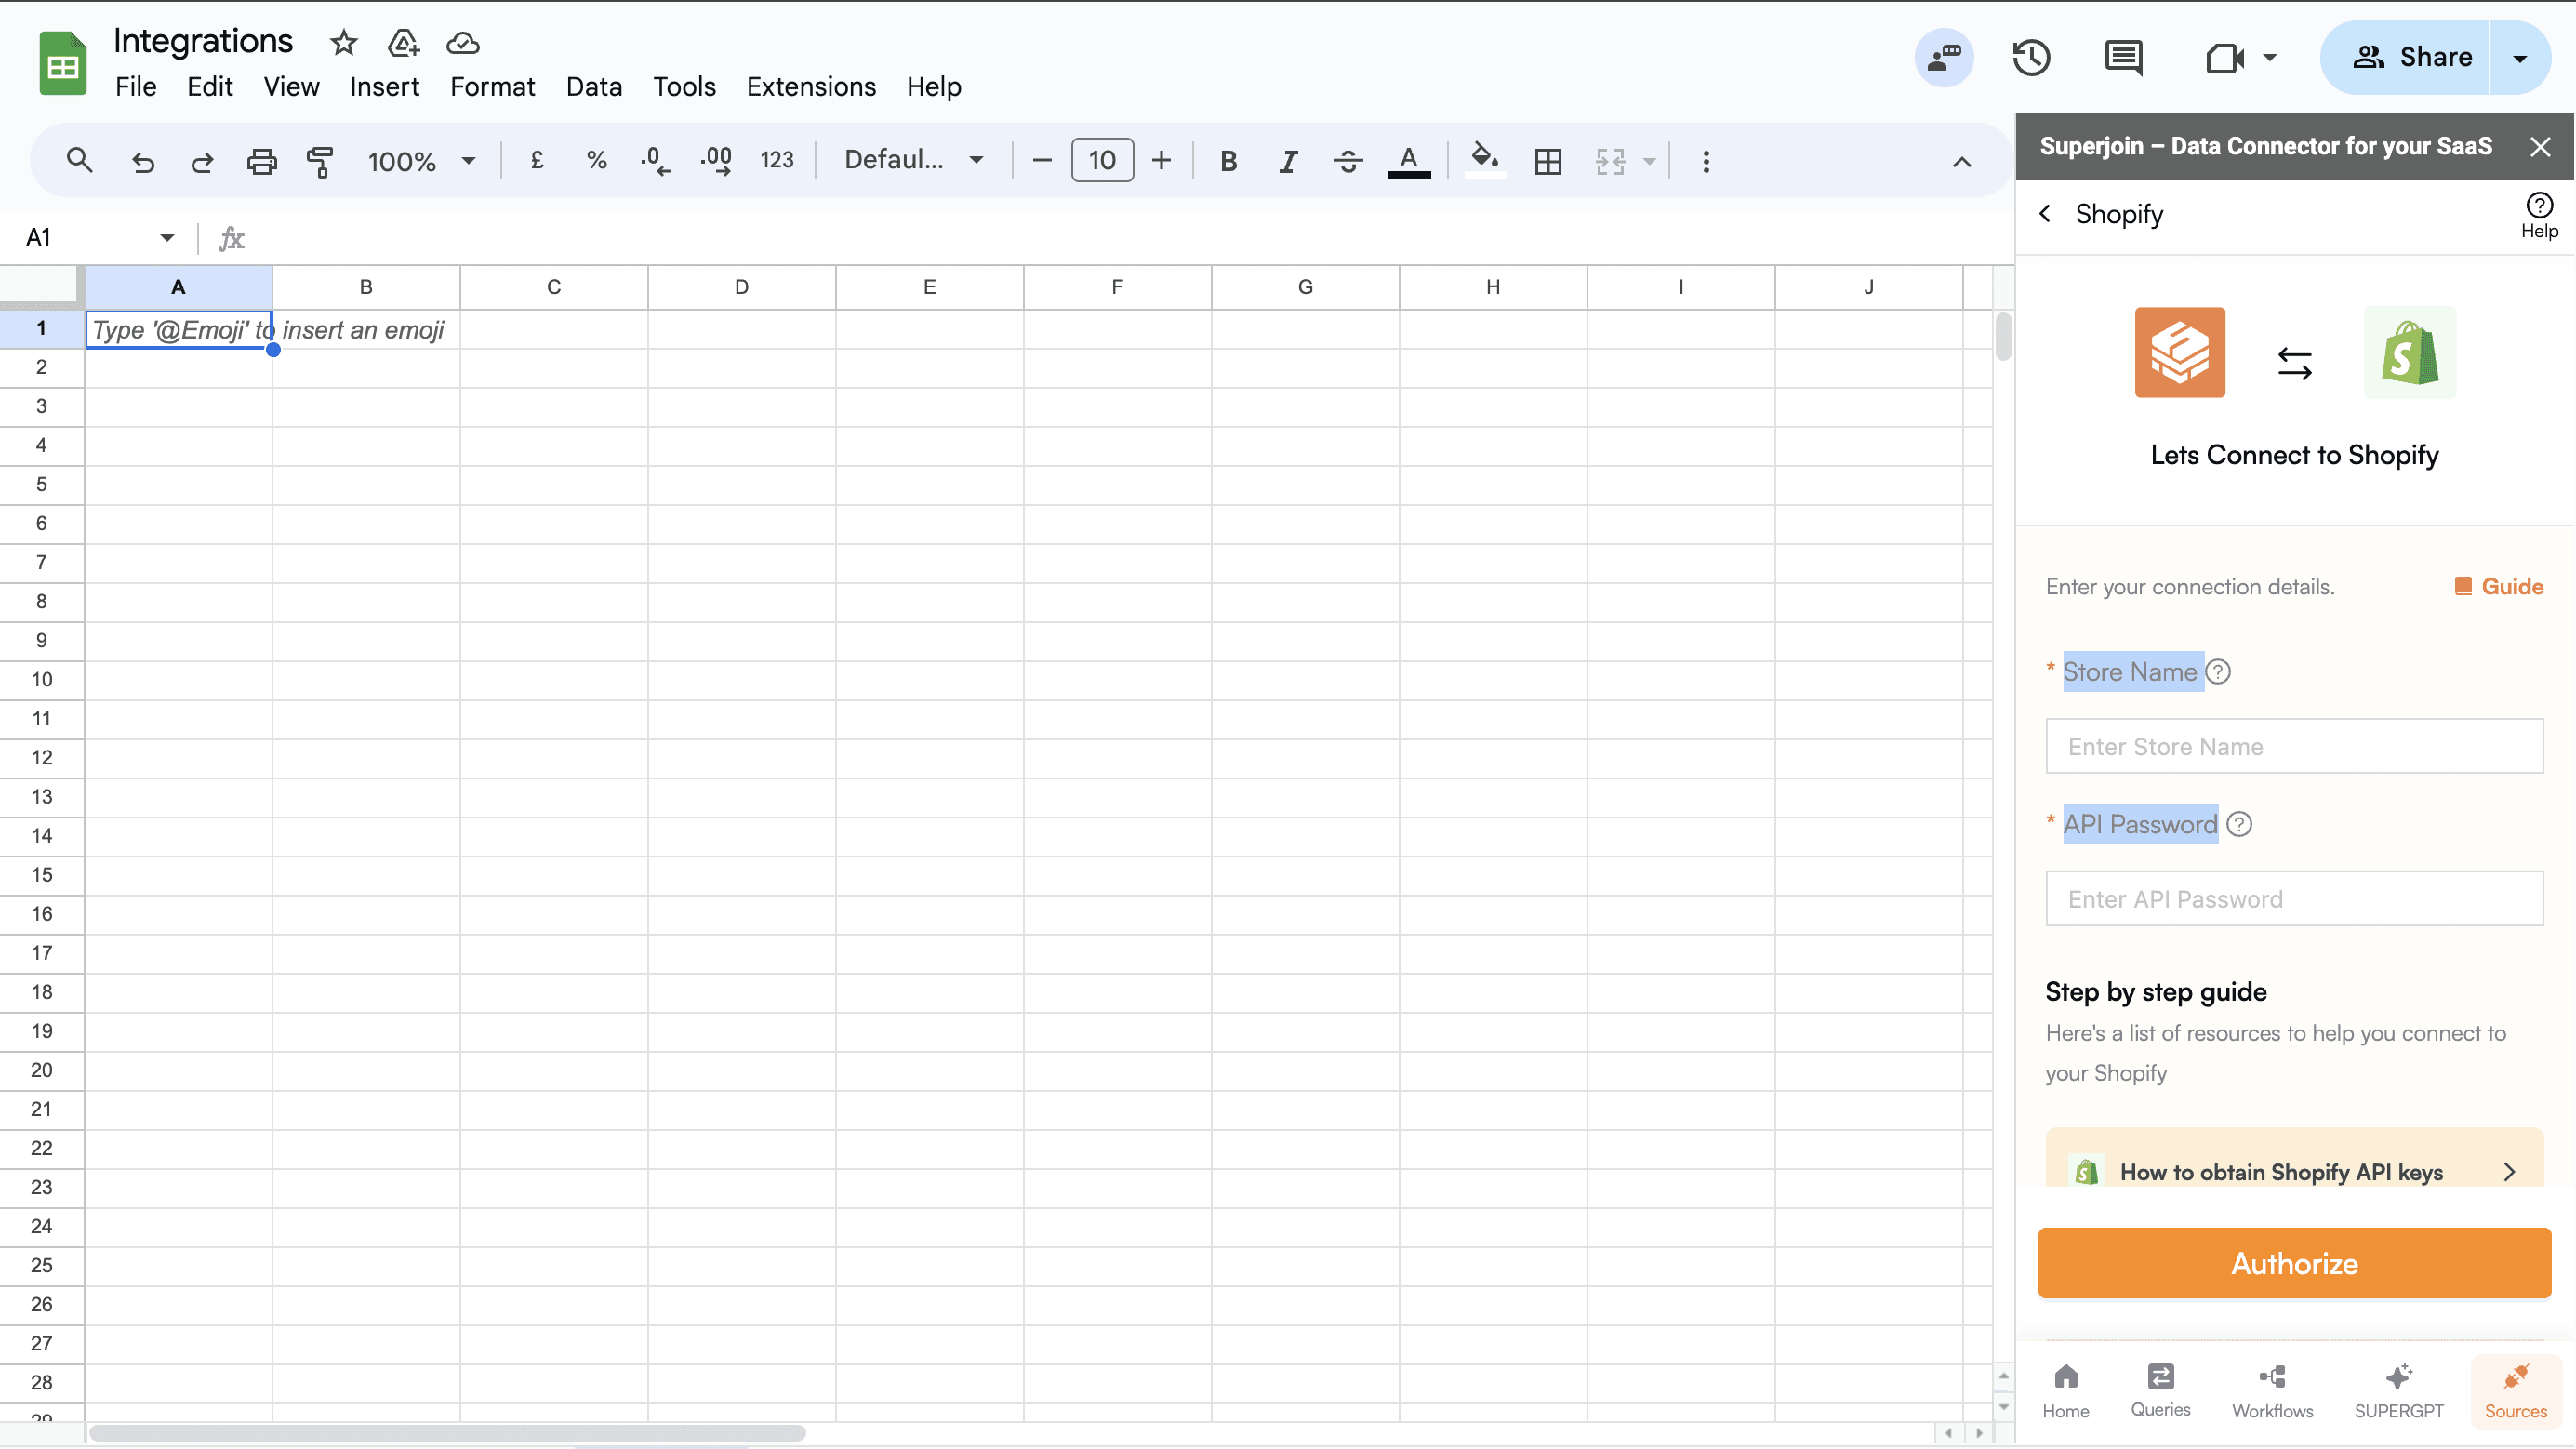Select the SUPERGPT tool

2397,1389
